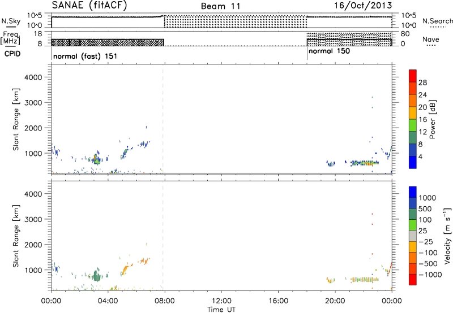The width and height of the screenshot is (453, 313).
Task: Click the SANAE (fitACF) plot title
Action: [89, 5]
